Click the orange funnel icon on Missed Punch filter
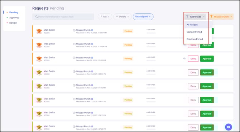Image resolution: width=240 pixels, height=132 pixels. [x=211, y=17]
